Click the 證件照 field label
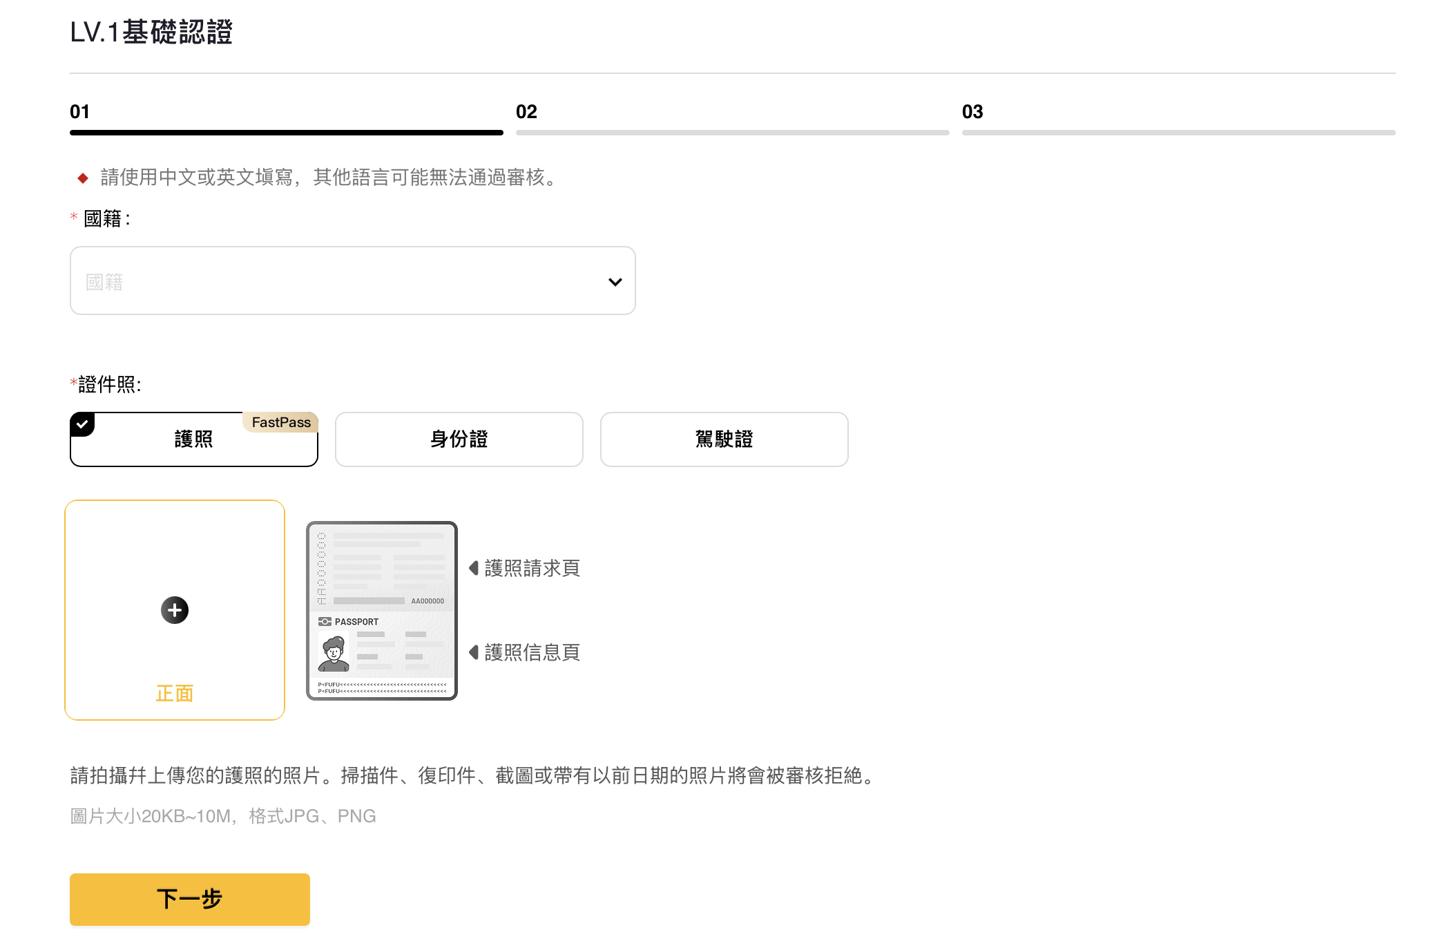The height and width of the screenshot is (948, 1449). point(106,384)
